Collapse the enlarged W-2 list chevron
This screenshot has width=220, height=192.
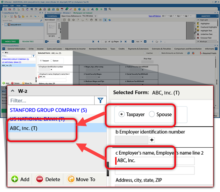click(x=13, y=91)
